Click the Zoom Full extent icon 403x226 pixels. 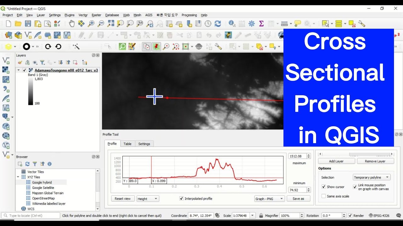tap(111, 24)
